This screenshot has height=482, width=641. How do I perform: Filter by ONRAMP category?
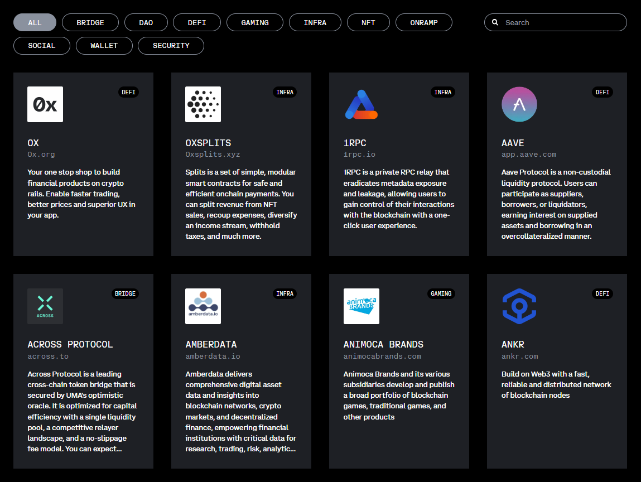point(424,22)
